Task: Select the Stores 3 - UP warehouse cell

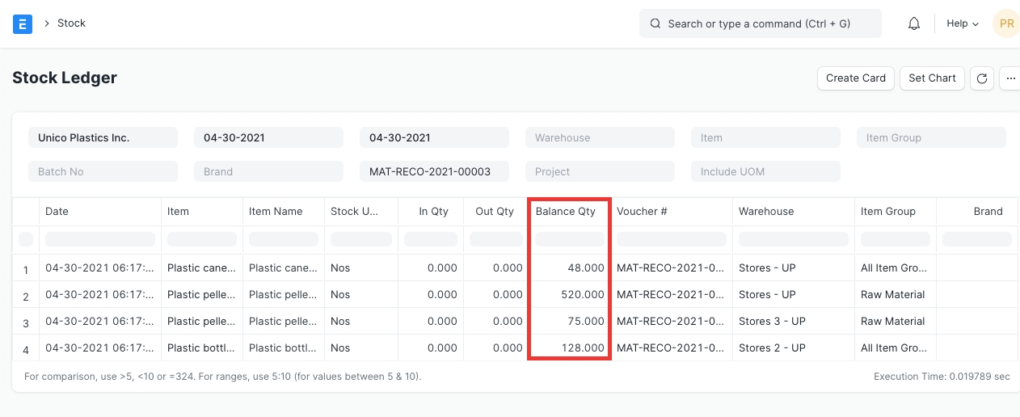Action: 772,321
